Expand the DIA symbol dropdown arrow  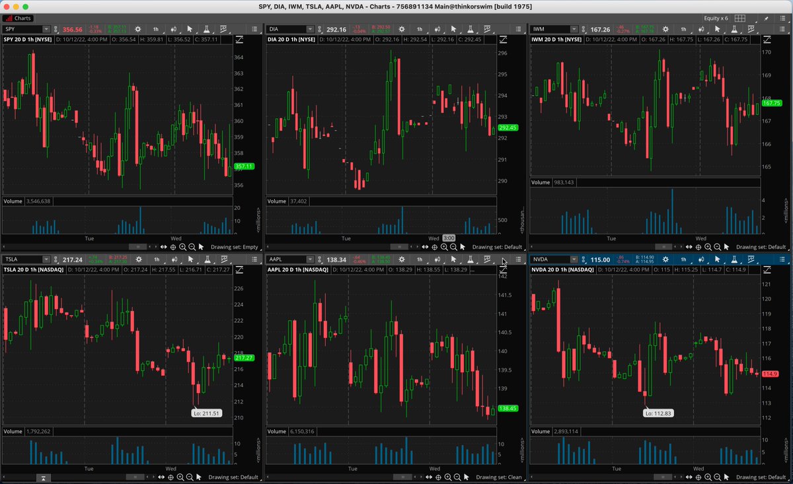click(x=309, y=29)
